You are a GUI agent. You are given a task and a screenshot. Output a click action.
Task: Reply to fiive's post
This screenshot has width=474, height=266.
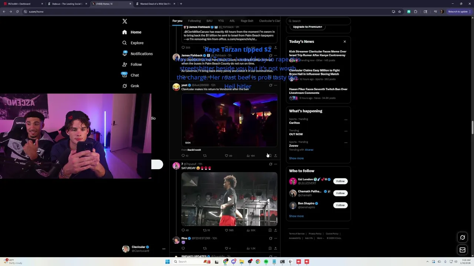tap(183, 248)
